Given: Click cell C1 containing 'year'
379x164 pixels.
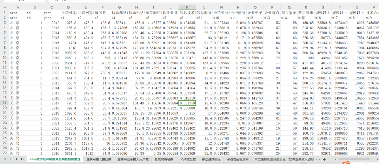Looking at the screenshot, I should [x=52, y=12].
